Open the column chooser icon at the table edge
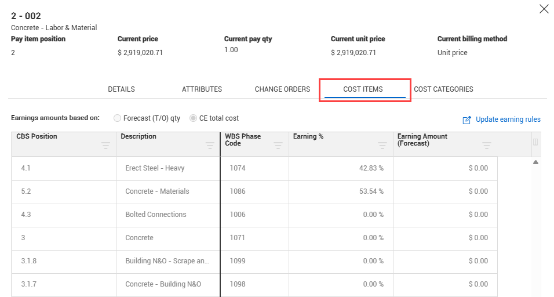 click(x=535, y=142)
